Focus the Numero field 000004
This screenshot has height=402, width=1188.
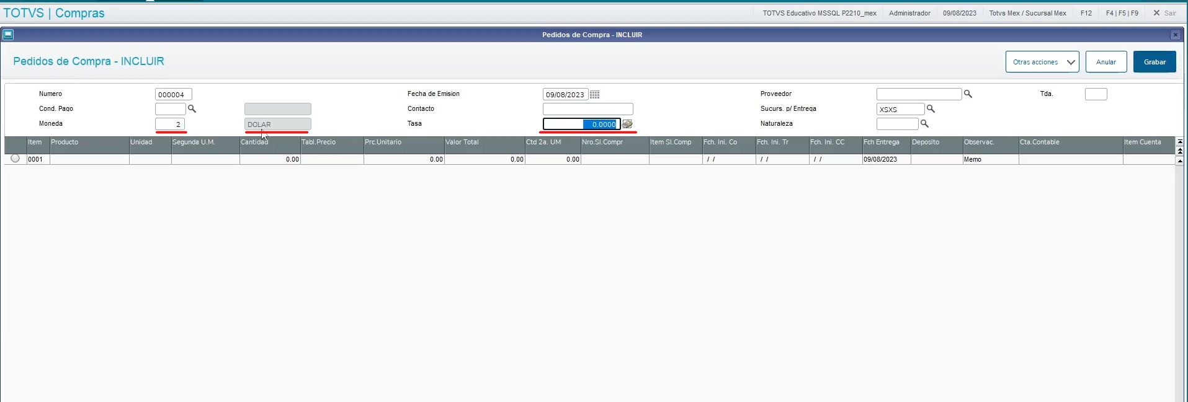(174, 94)
